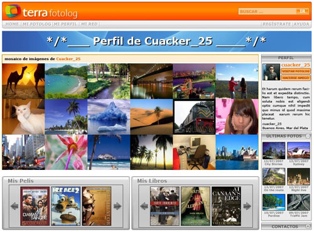Click the right arrow in Mis Libros
This screenshot has height=232, width=314.
[x=247, y=206]
